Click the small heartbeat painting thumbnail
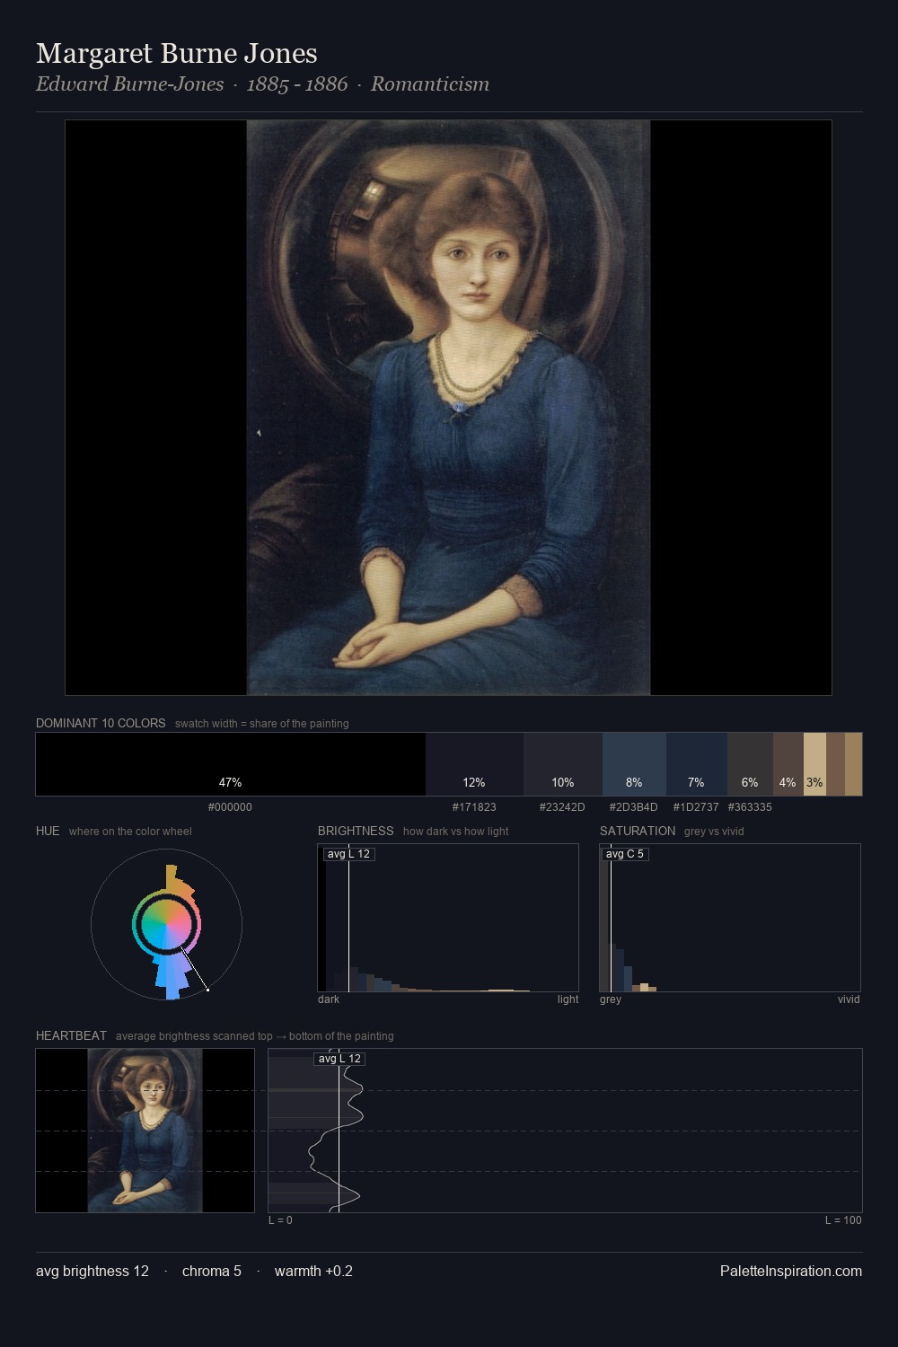Image resolution: width=898 pixels, height=1347 pixels. 145,1131
